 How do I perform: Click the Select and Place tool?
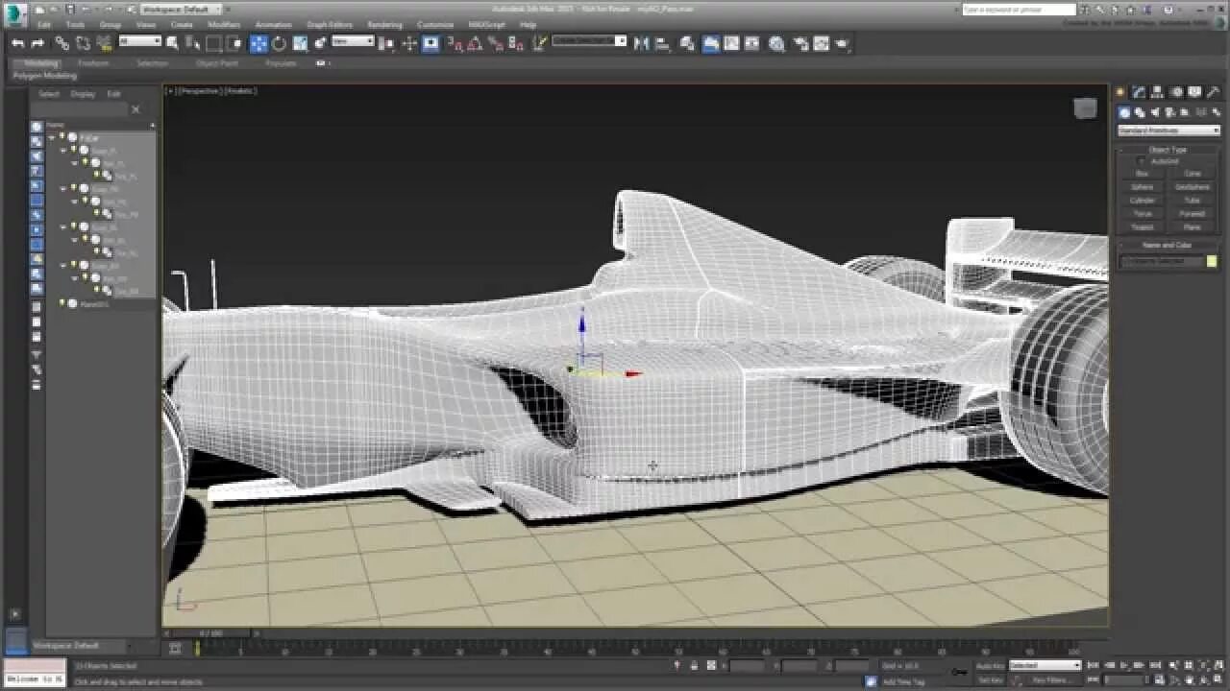click(x=321, y=43)
